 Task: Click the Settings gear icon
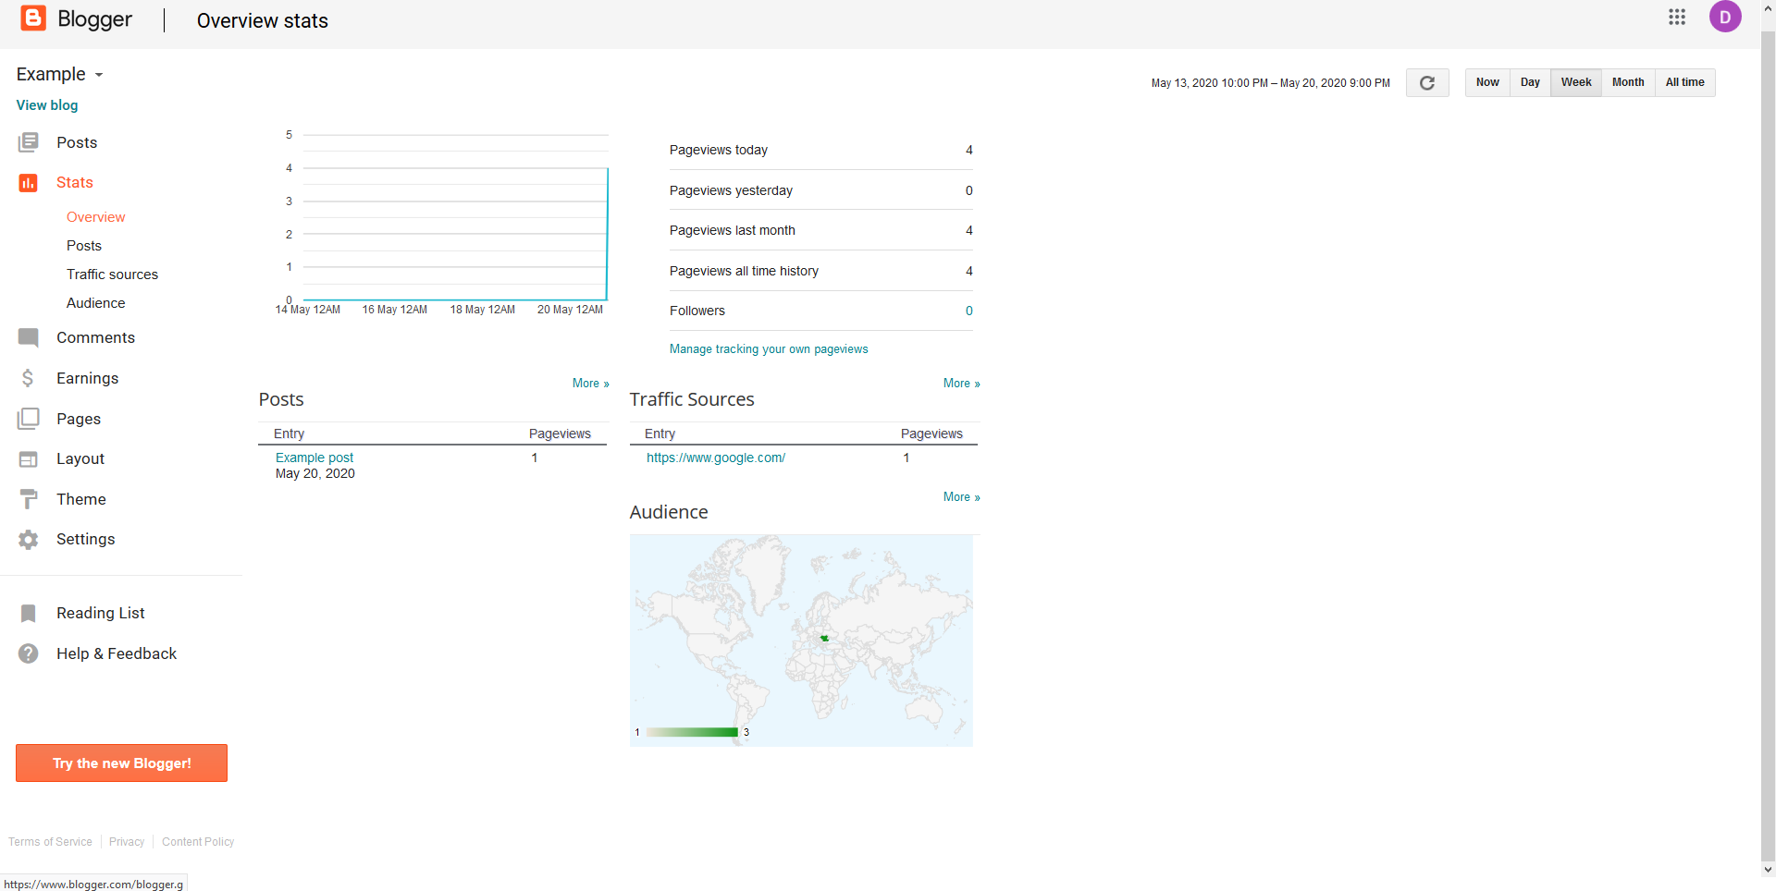click(29, 540)
